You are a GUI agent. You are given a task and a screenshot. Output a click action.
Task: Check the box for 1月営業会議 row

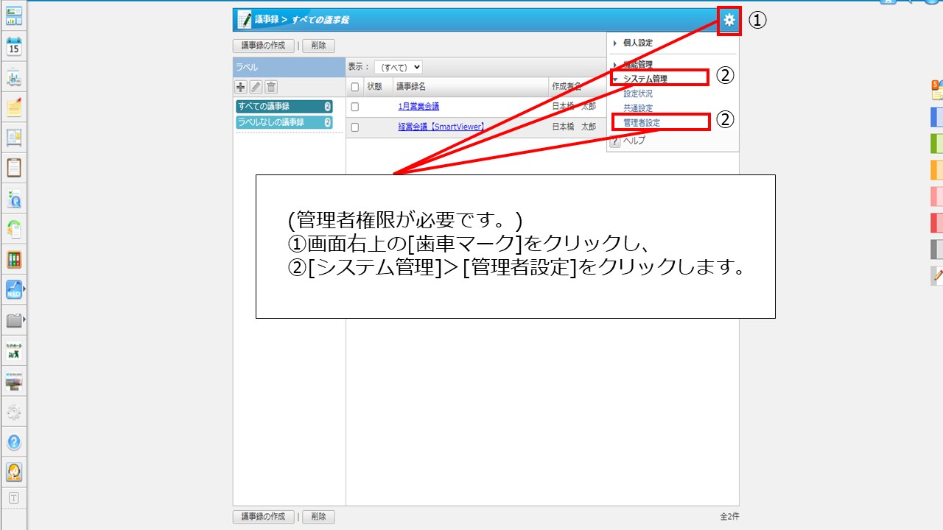point(355,107)
